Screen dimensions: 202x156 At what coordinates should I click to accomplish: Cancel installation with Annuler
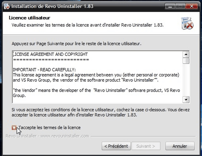[x=180, y=146]
